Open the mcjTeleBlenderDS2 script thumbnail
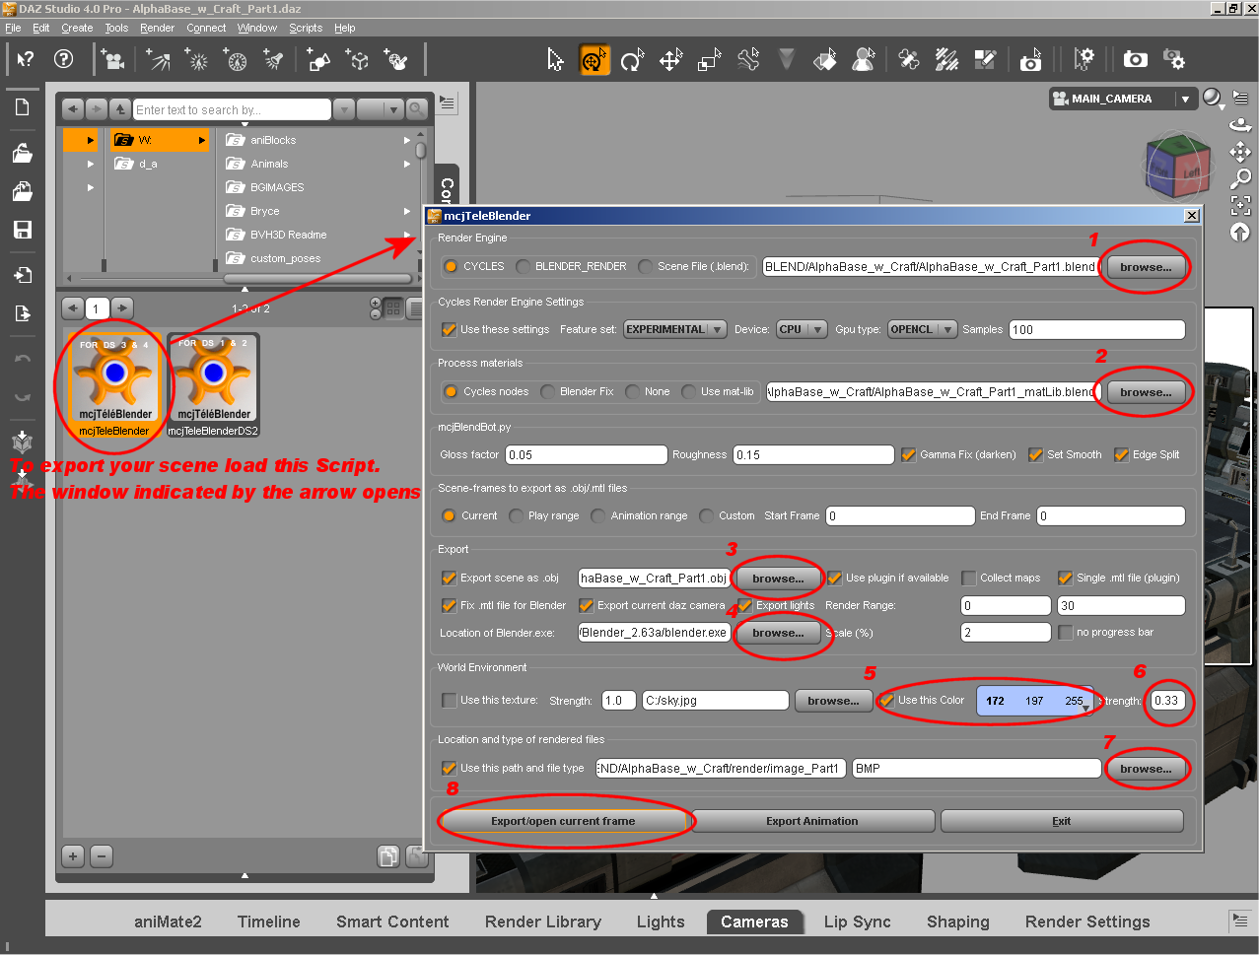The height and width of the screenshot is (955, 1259). tap(213, 385)
